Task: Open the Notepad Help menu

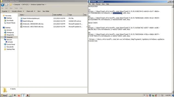Action: tap(107, 4)
